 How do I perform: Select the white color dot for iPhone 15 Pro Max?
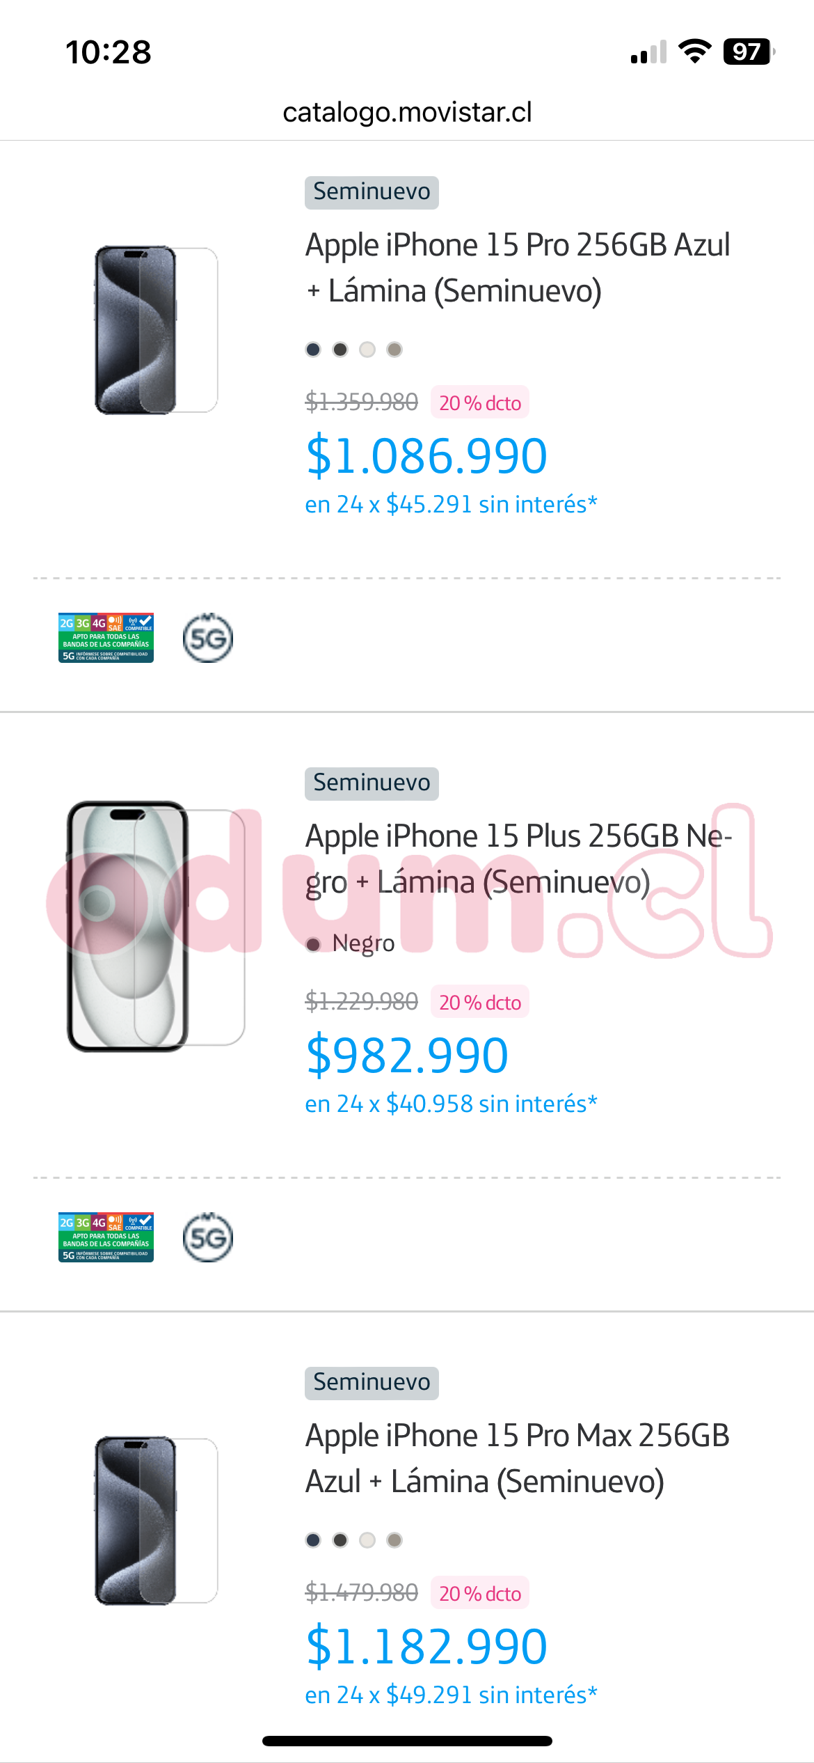tap(367, 1540)
